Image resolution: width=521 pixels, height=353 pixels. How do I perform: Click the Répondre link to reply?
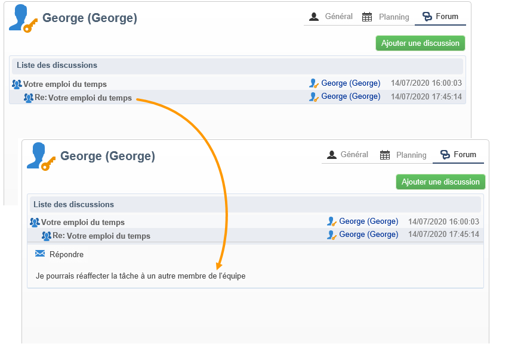[66, 254]
